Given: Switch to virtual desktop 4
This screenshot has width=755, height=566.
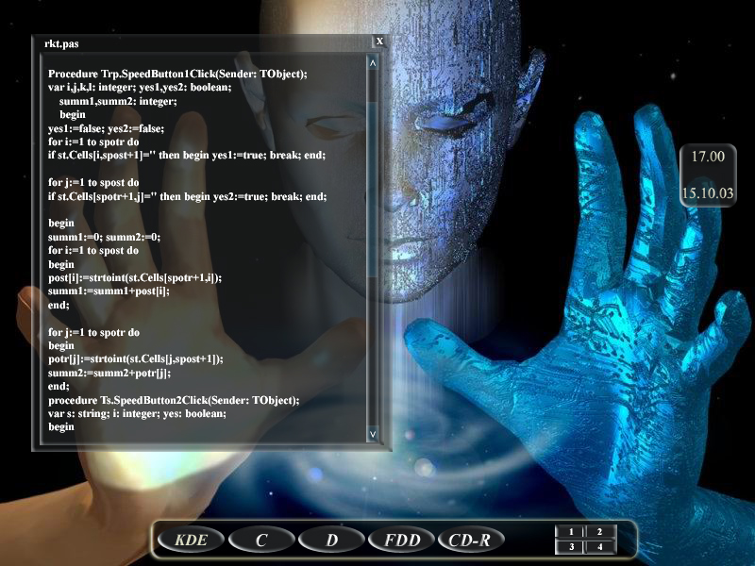Looking at the screenshot, I should pyautogui.click(x=600, y=547).
